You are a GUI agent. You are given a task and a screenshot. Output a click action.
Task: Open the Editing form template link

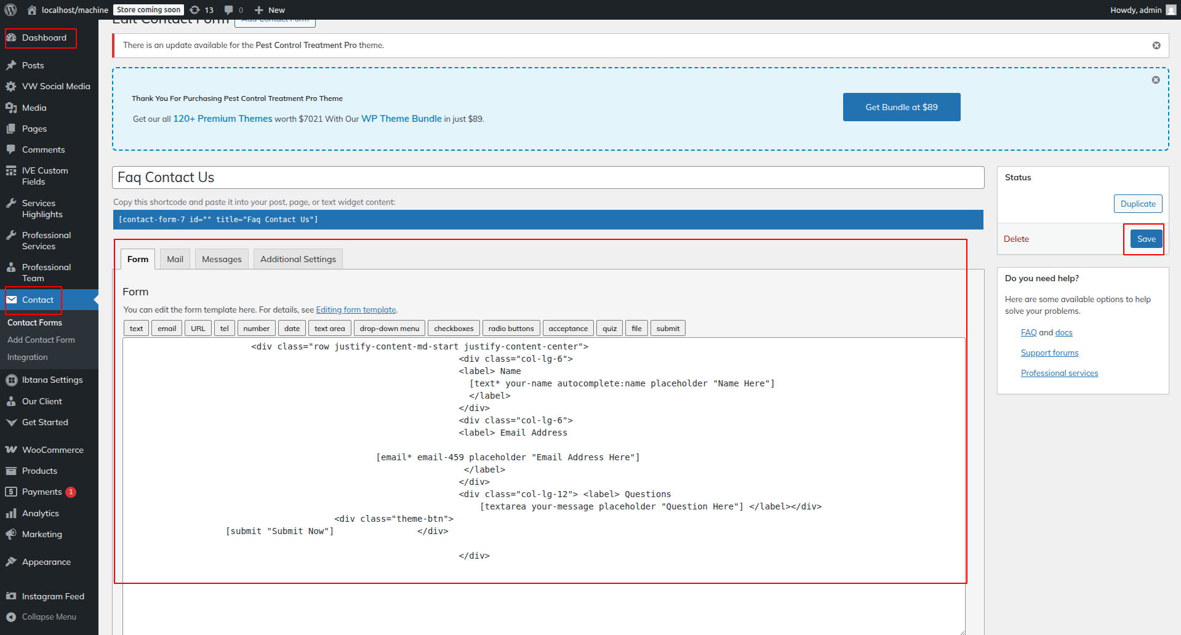point(356,310)
